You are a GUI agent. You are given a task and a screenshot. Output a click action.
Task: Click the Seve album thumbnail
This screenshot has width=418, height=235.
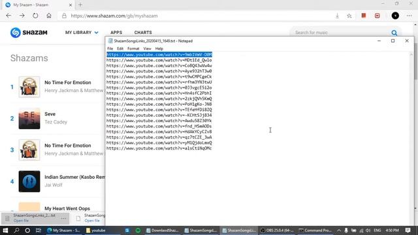click(29, 118)
